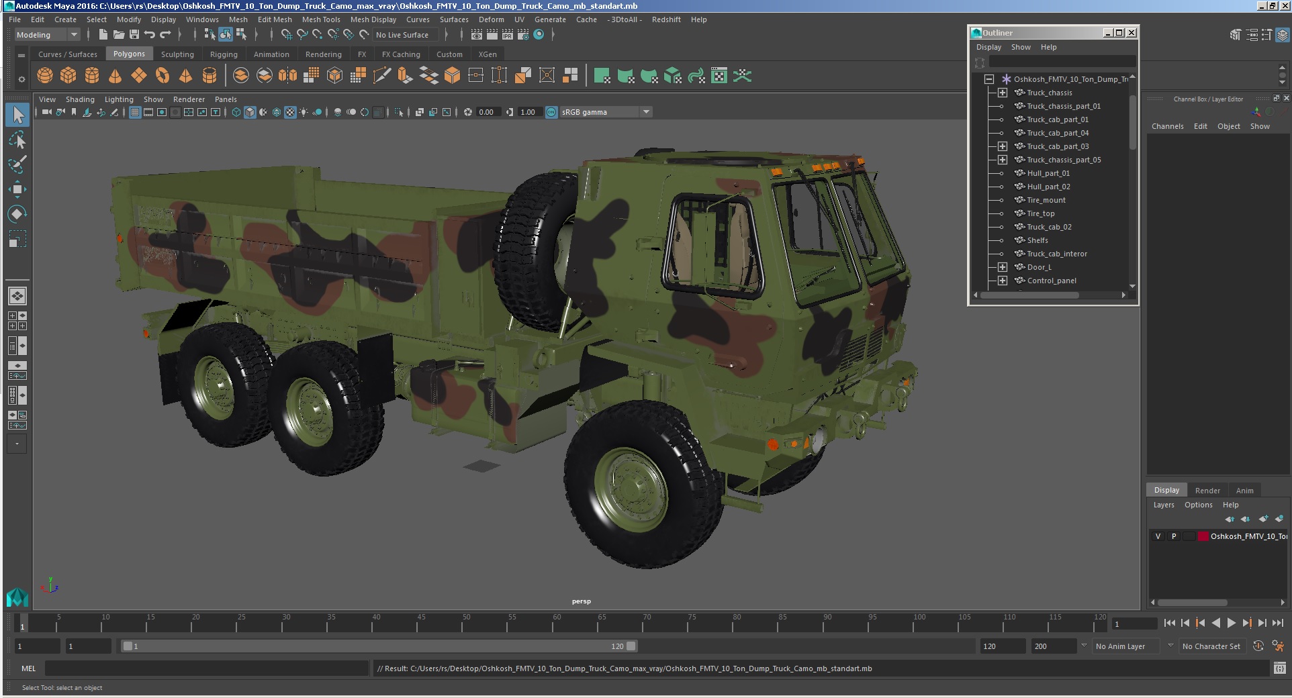Viewport: 1292px width, 698px height.
Task: Open the Redshift menu
Action: 666,19
